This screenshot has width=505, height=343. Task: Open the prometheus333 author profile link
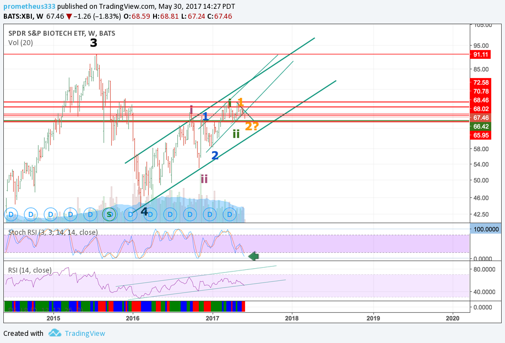[x=29, y=7]
